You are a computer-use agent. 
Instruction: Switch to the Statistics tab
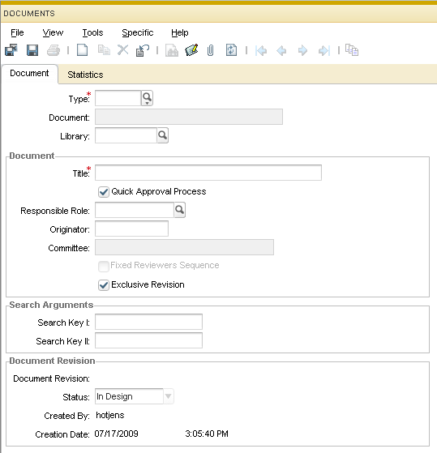click(85, 75)
